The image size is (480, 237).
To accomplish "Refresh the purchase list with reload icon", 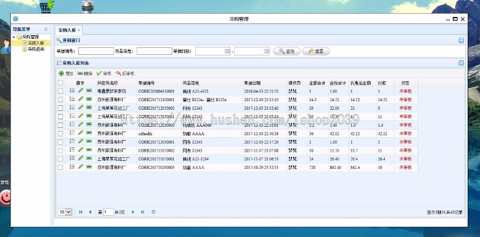I will [154, 211].
